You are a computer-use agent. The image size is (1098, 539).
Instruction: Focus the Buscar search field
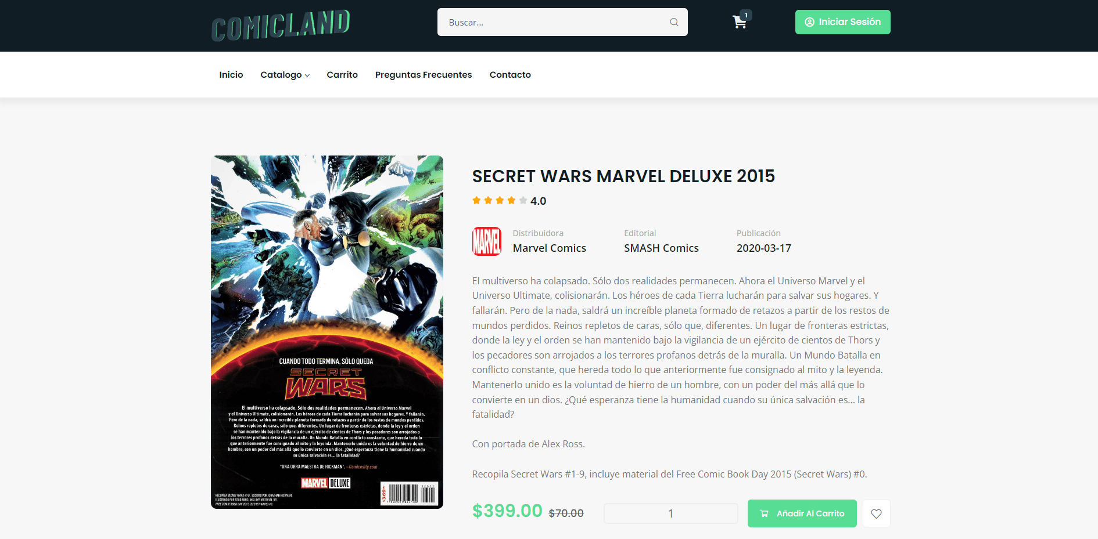point(562,22)
